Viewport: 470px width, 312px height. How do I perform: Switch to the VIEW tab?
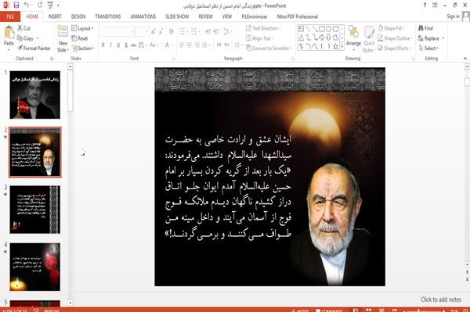click(x=227, y=16)
